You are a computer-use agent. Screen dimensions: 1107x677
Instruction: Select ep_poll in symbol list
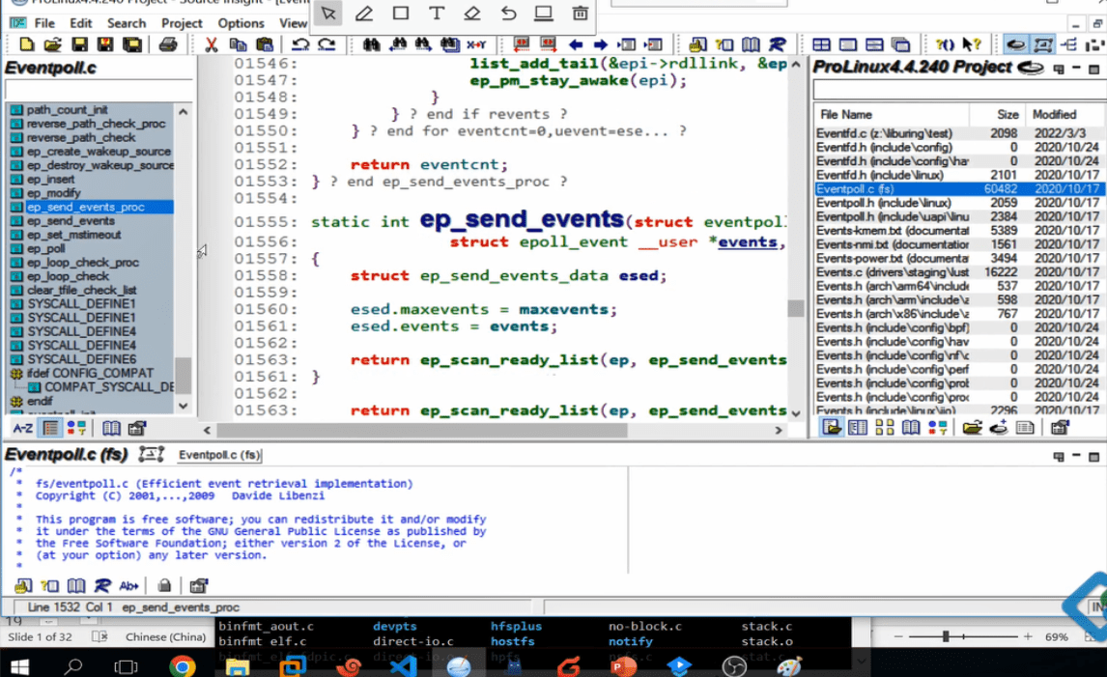pyautogui.click(x=46, y=248)
